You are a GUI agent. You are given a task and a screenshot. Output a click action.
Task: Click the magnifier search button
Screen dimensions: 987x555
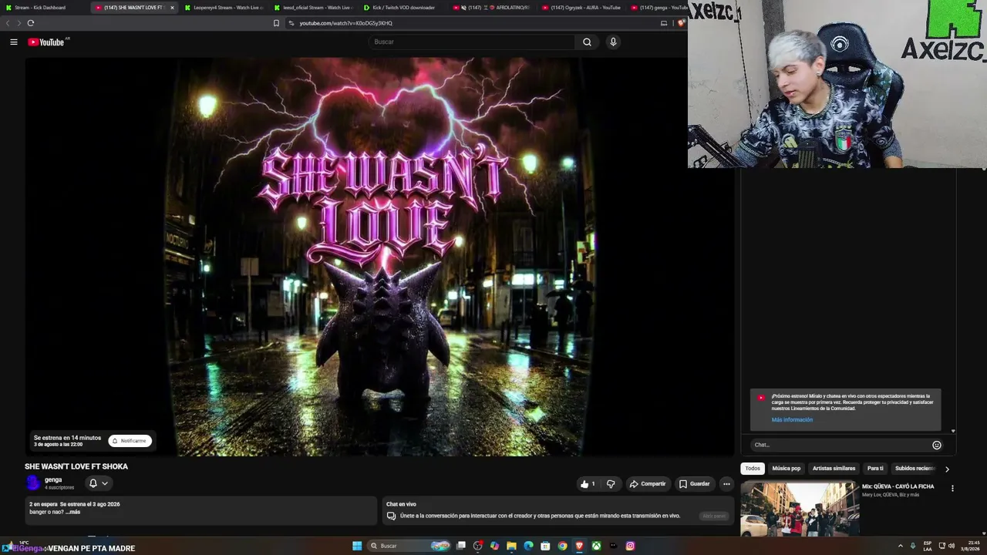coord(587,42)
